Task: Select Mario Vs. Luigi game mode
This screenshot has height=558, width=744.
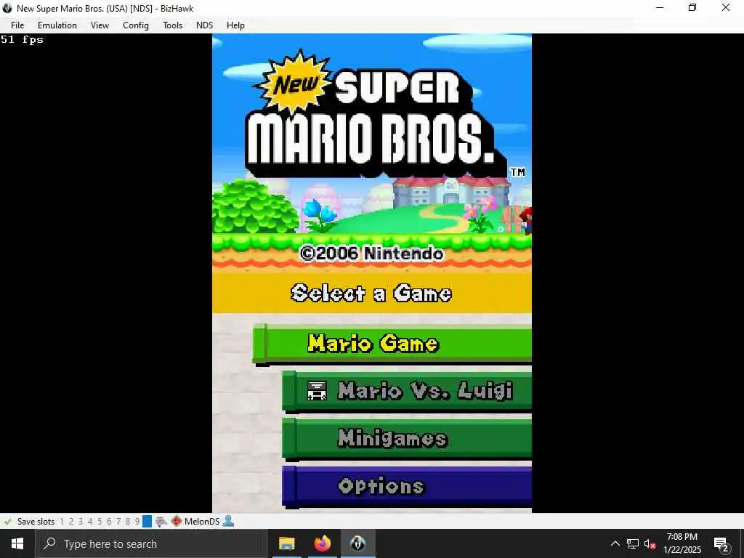Action: click(407, 391)
